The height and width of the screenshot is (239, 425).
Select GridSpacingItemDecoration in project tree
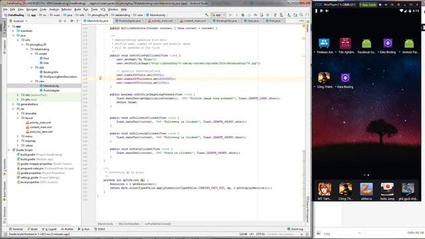click(58, 77)
